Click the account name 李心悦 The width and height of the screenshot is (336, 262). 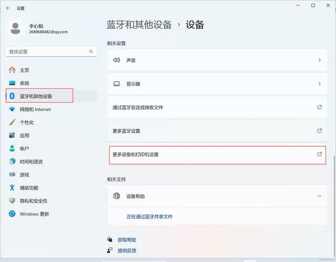[36, 26]
